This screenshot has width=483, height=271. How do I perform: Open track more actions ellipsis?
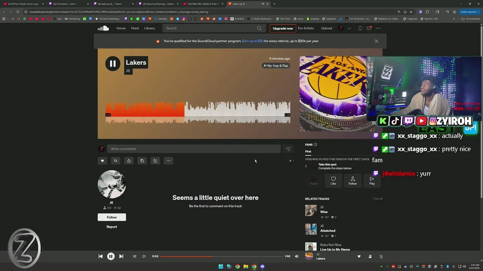(x=168, y=161)
